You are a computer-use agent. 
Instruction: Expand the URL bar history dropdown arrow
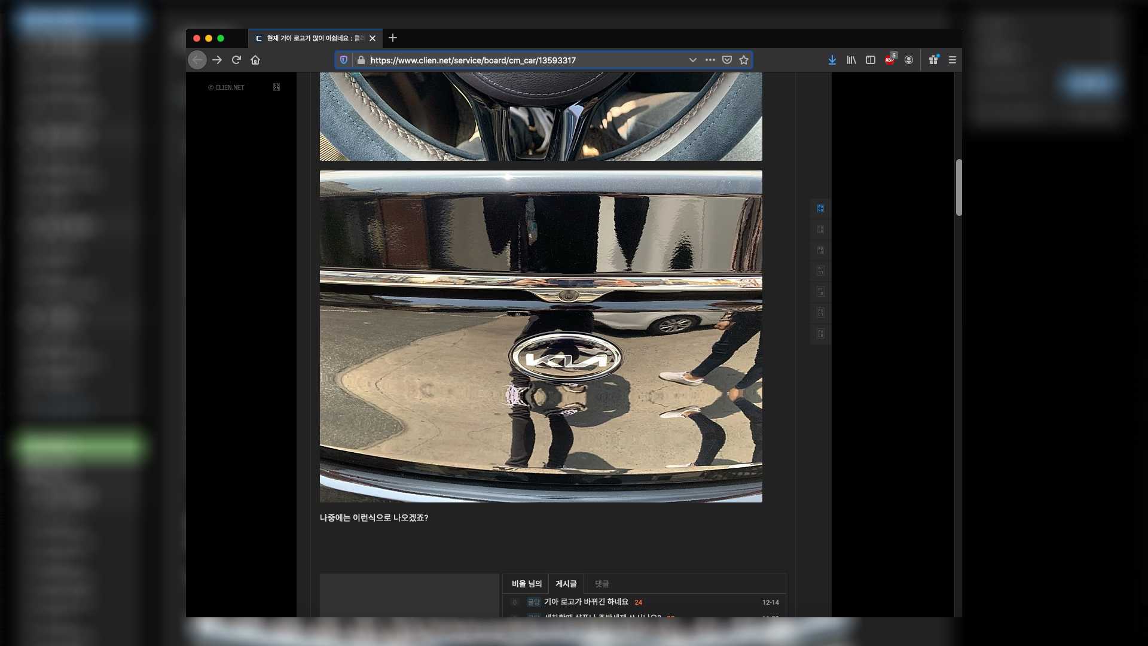point(692,60)
